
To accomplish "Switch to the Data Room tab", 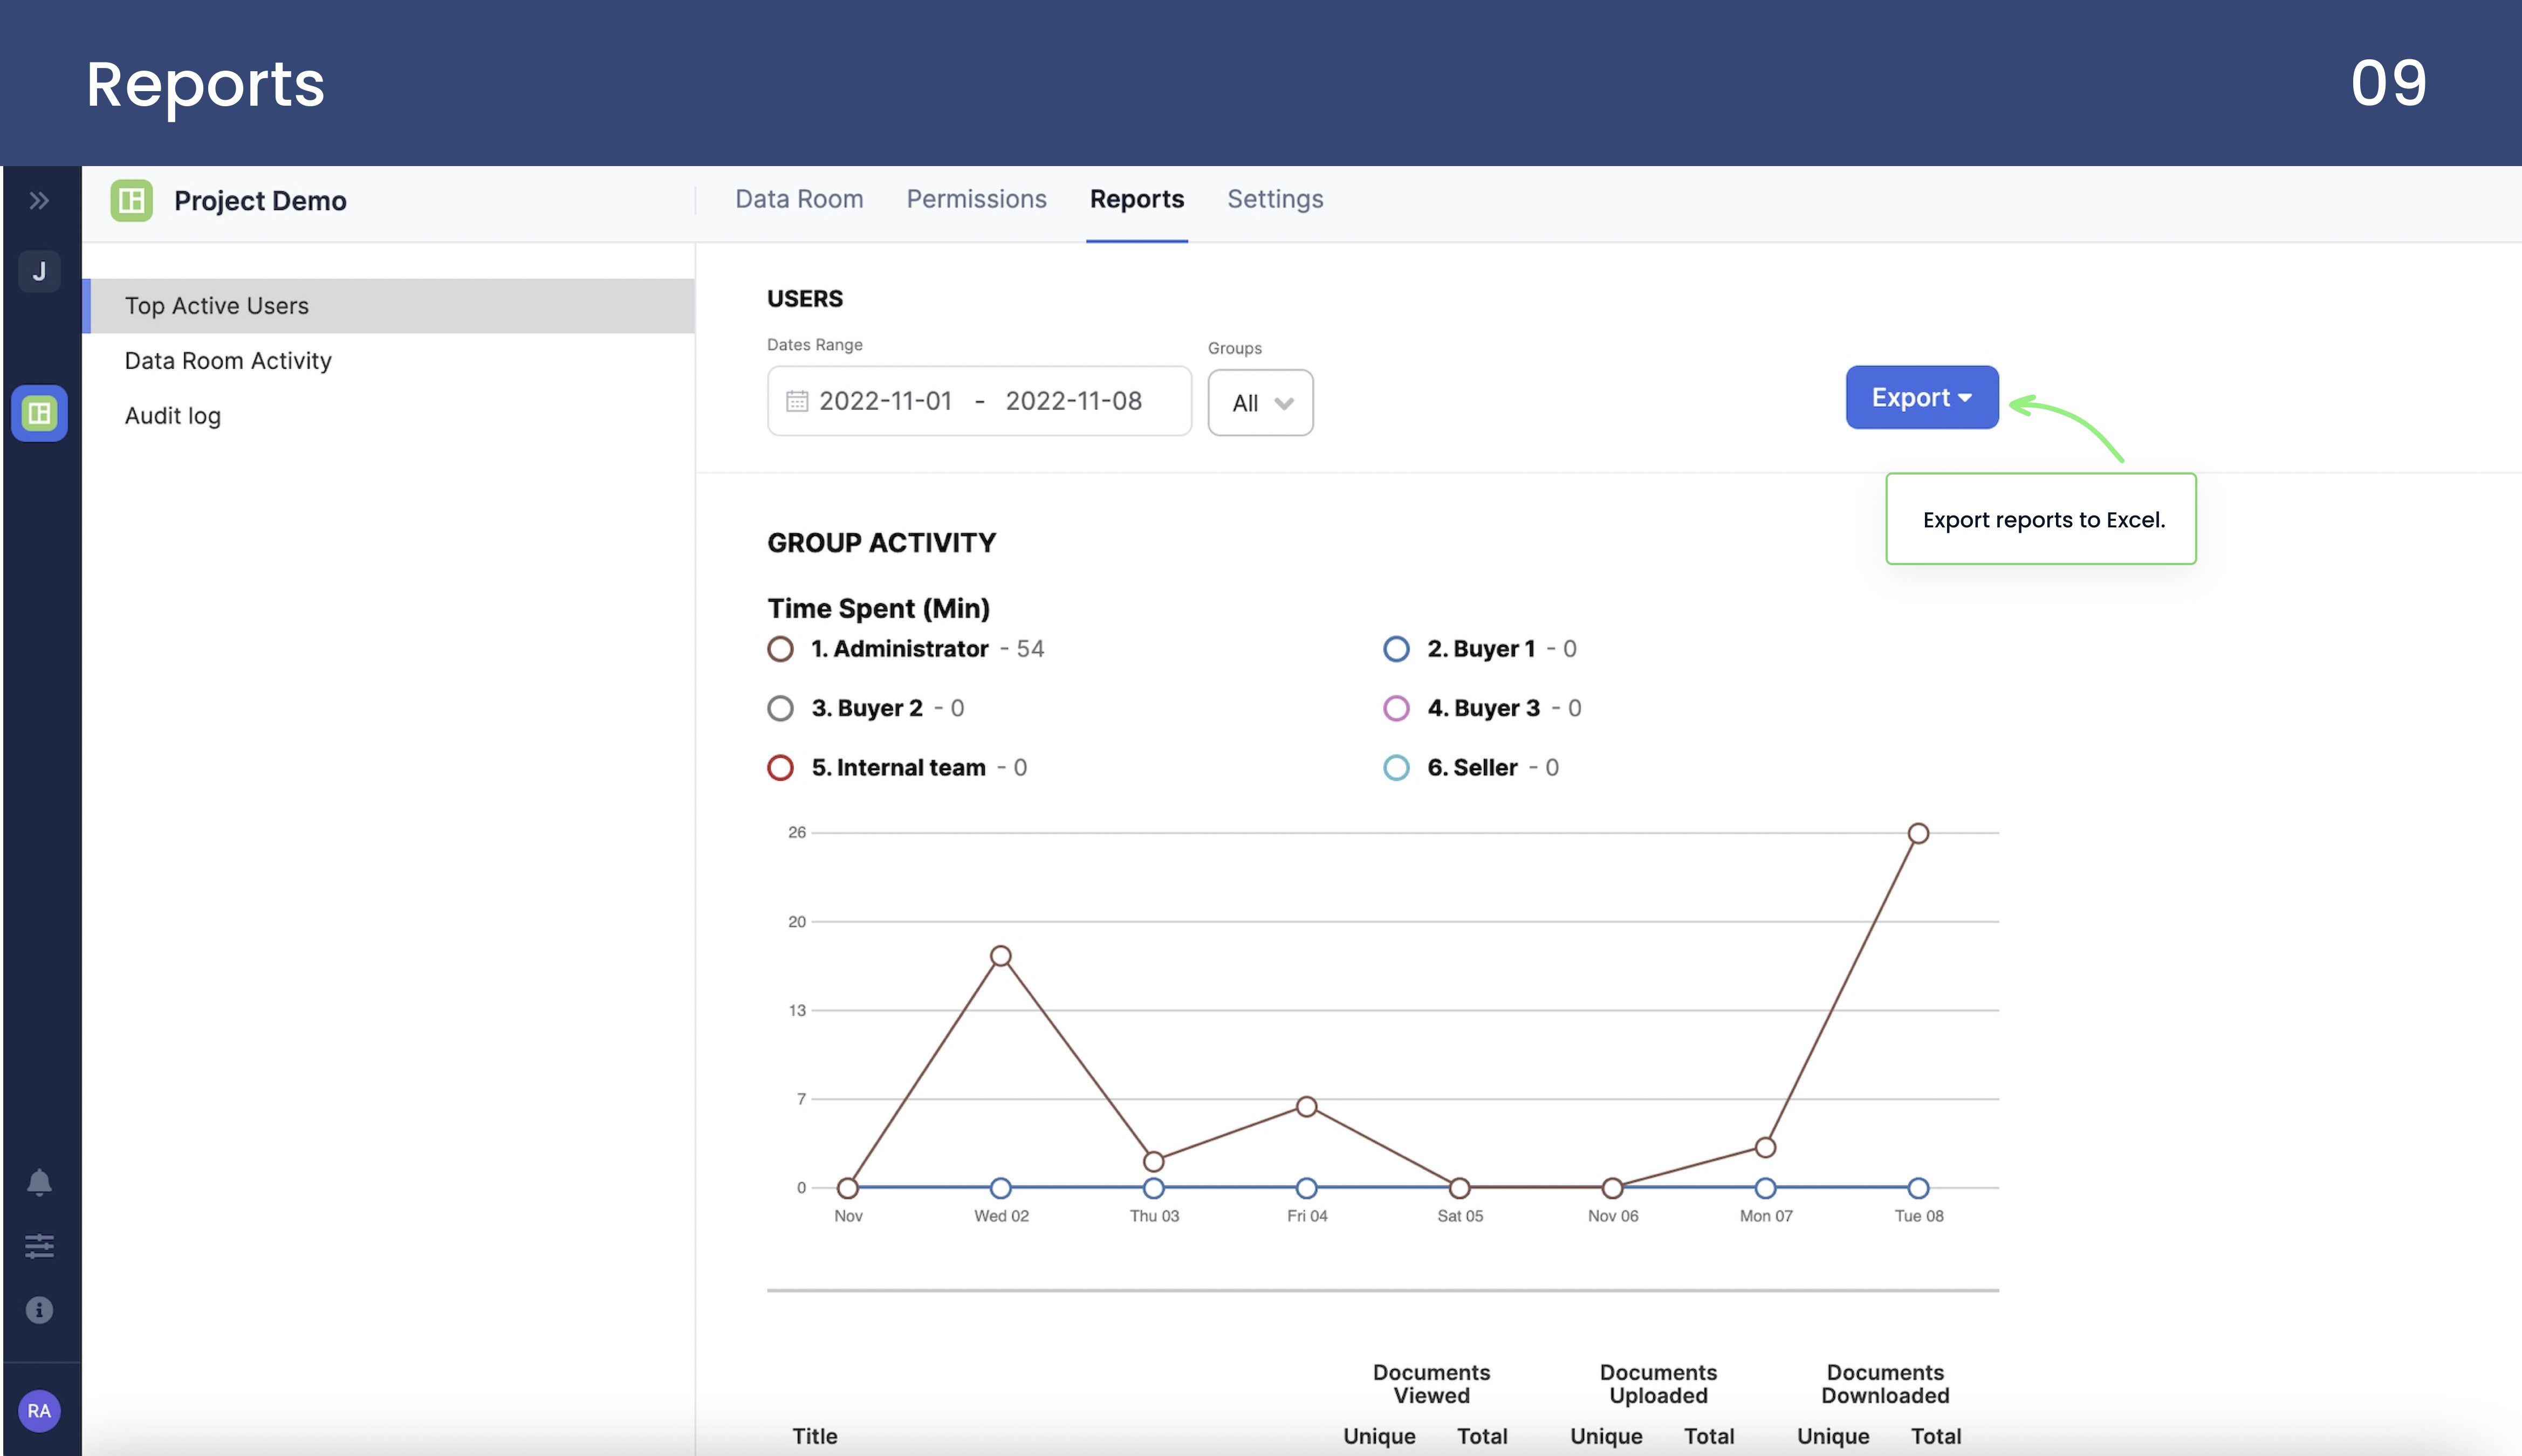I will coord(799,199).
